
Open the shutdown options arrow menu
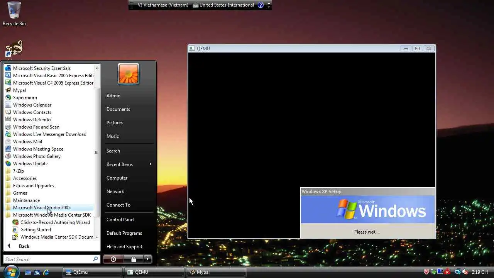tap(148, 259)
